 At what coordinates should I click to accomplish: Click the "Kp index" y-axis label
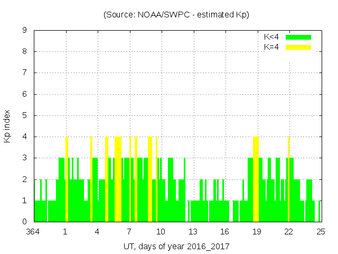pos(7,126)
